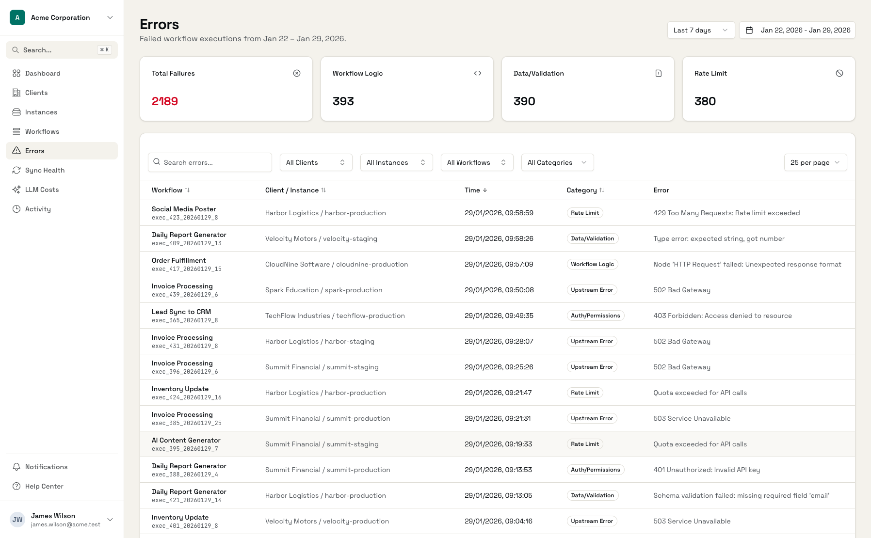This screenshot has height=538, width=871.
Task: Go to Workflows in sidebar
Action: tap(42, 131)
